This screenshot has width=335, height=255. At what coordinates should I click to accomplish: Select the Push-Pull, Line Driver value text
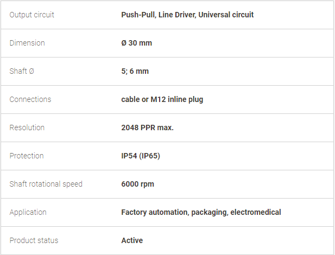[157, 15]
